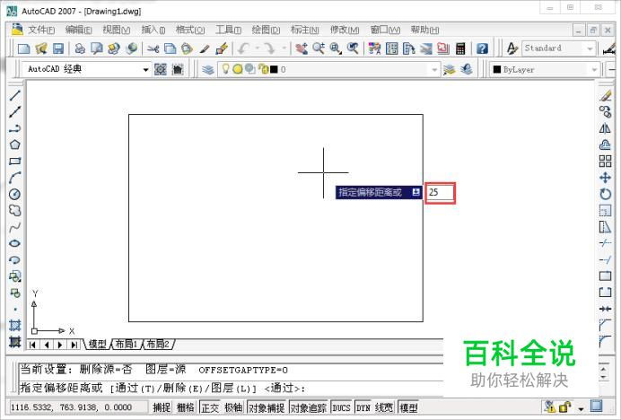Toggle 正交 ortho mode
The width and height of the screenshot is (621, 420).
(x=210, y=407)
